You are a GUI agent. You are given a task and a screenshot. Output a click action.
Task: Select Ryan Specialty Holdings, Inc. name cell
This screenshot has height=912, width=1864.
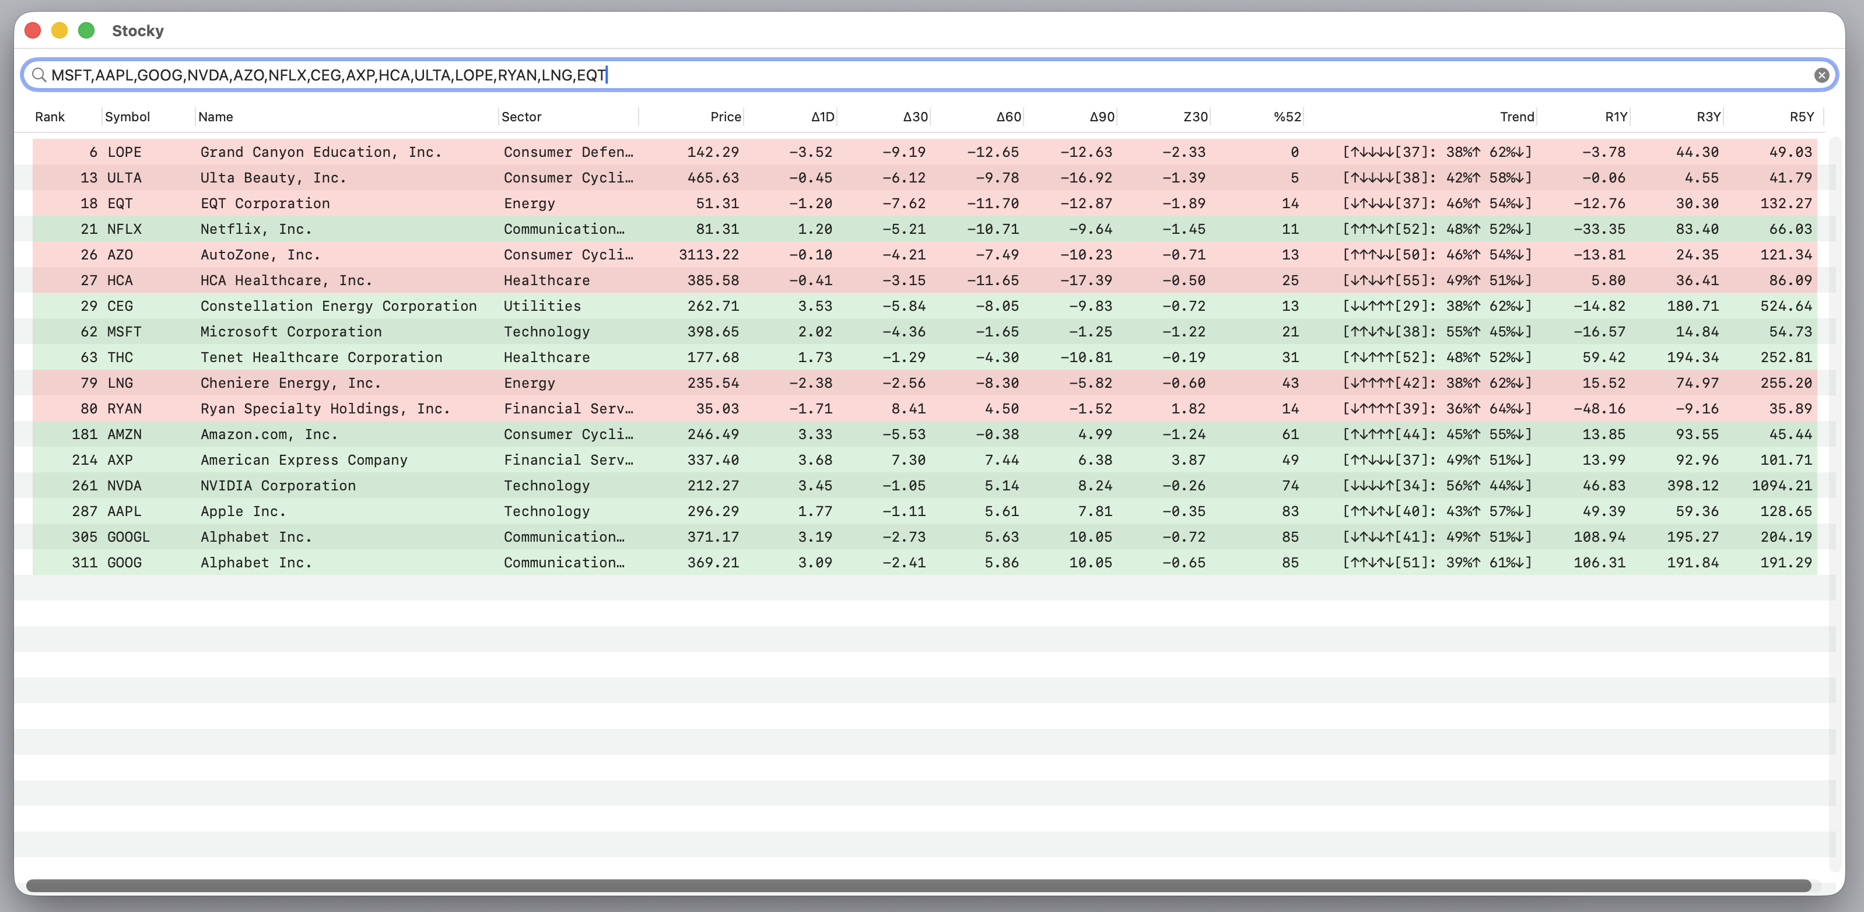point(325,409)
